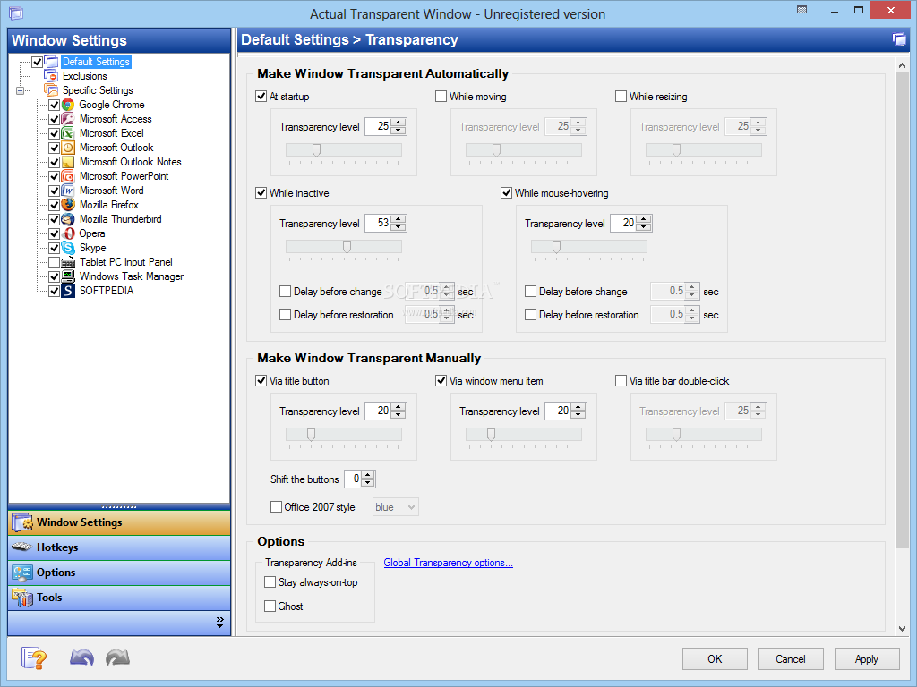Uncheck the While inactive checkbox
Screen dimensions: 917x687
[261, 193]
